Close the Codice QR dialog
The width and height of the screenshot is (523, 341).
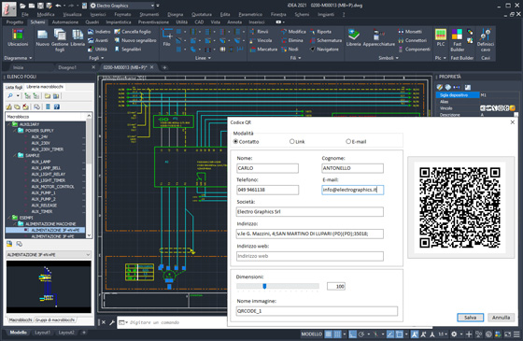click(513, 122)
